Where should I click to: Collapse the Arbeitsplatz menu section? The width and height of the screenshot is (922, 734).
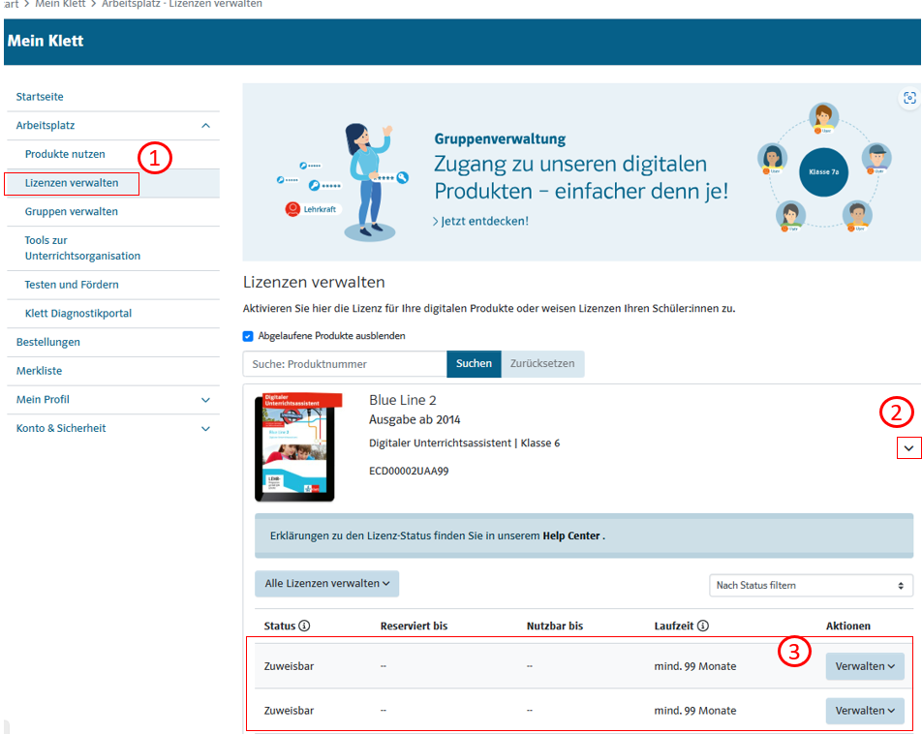tap(205, 125)
